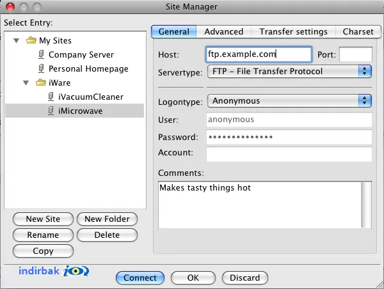Click the Personal Homepage server icon
The image size is (384, 289).
click(x=42, y=68)
